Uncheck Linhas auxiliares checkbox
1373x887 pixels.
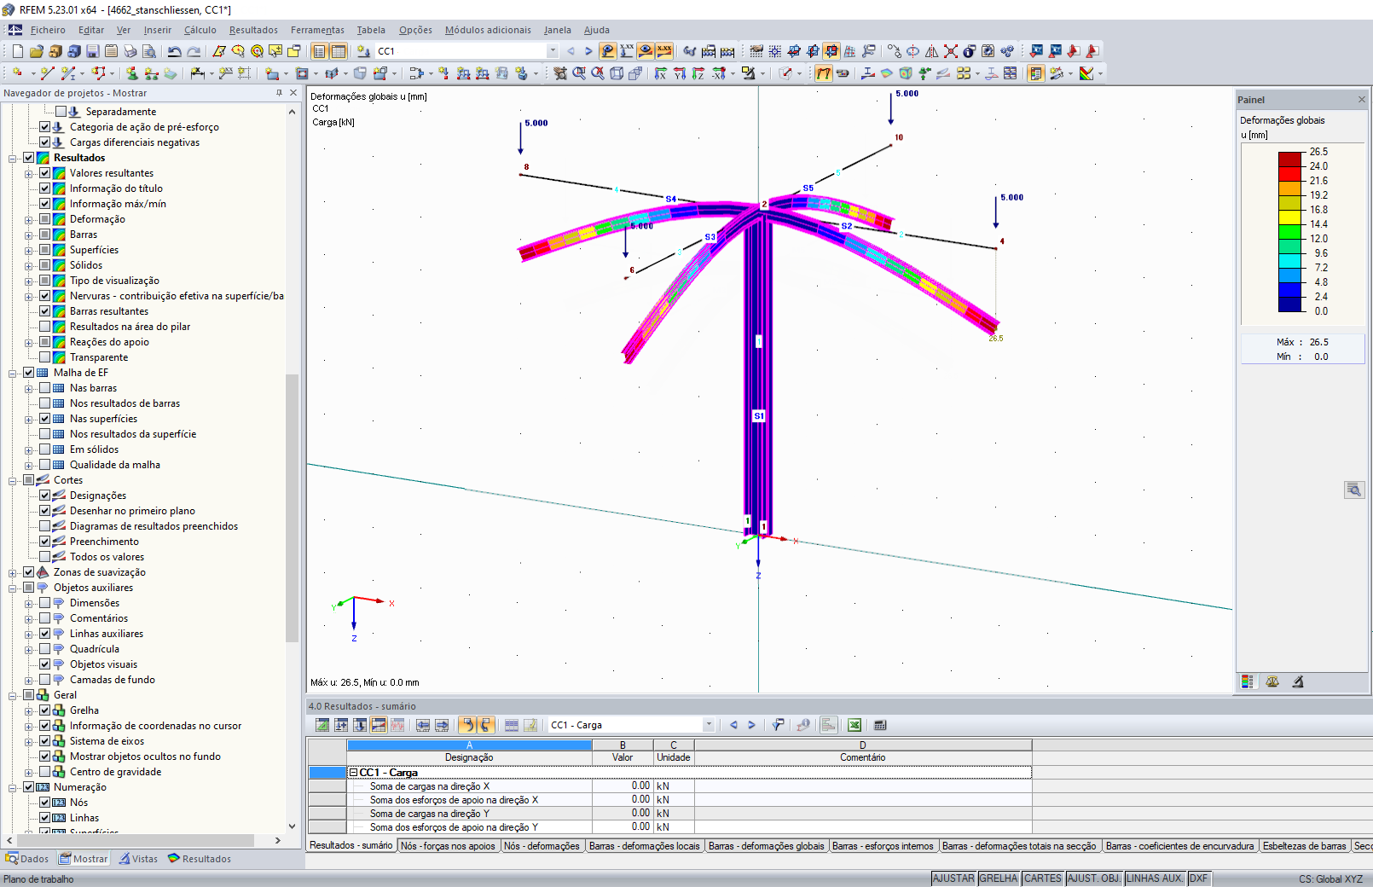pyautogui.click(x=45, y=634)
